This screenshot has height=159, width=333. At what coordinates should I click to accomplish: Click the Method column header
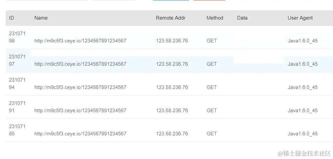pos(215,18)
